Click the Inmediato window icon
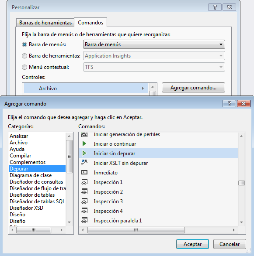This screenshot has width=254, height=256. (84, 172)
